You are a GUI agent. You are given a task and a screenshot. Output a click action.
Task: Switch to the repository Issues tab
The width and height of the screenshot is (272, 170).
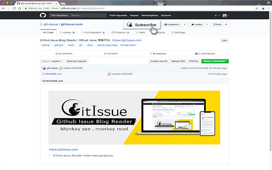pyautogui.click(x=67, y=32)
